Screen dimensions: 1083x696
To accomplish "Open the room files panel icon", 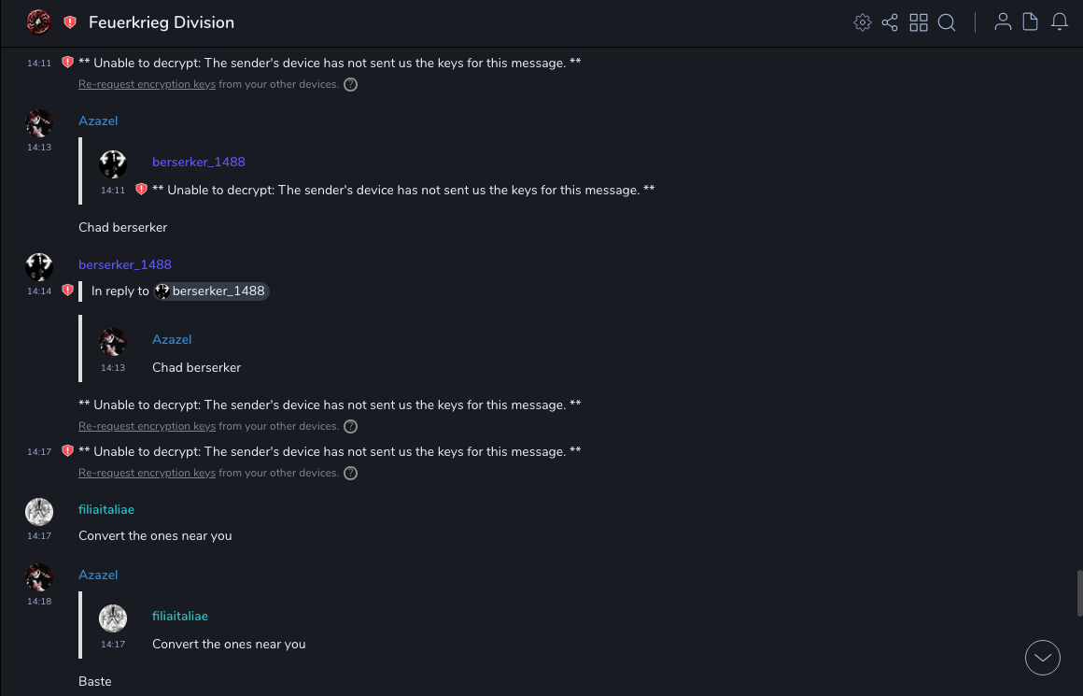I will 1031,22.
